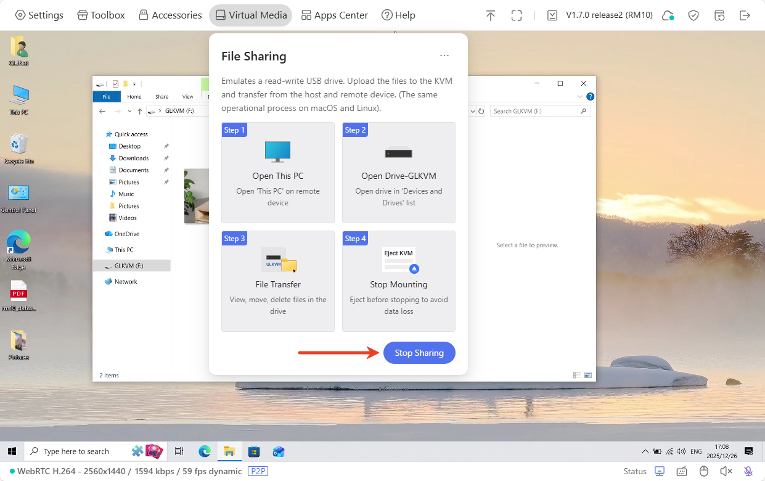The height and width of the screenshot is (481, 765).
Task: Click the logout icon at top right
Action: (745, 15)
